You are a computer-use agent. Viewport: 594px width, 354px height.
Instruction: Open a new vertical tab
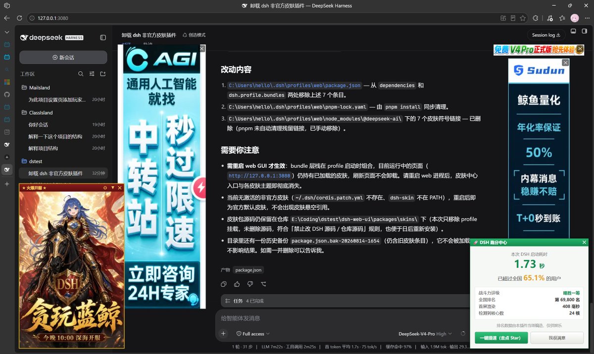(x=7, y=184)
